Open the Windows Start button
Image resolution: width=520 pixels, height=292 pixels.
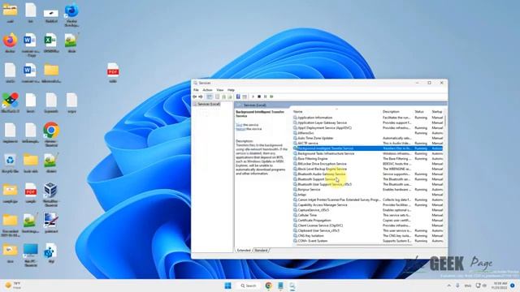coord(227,286)
